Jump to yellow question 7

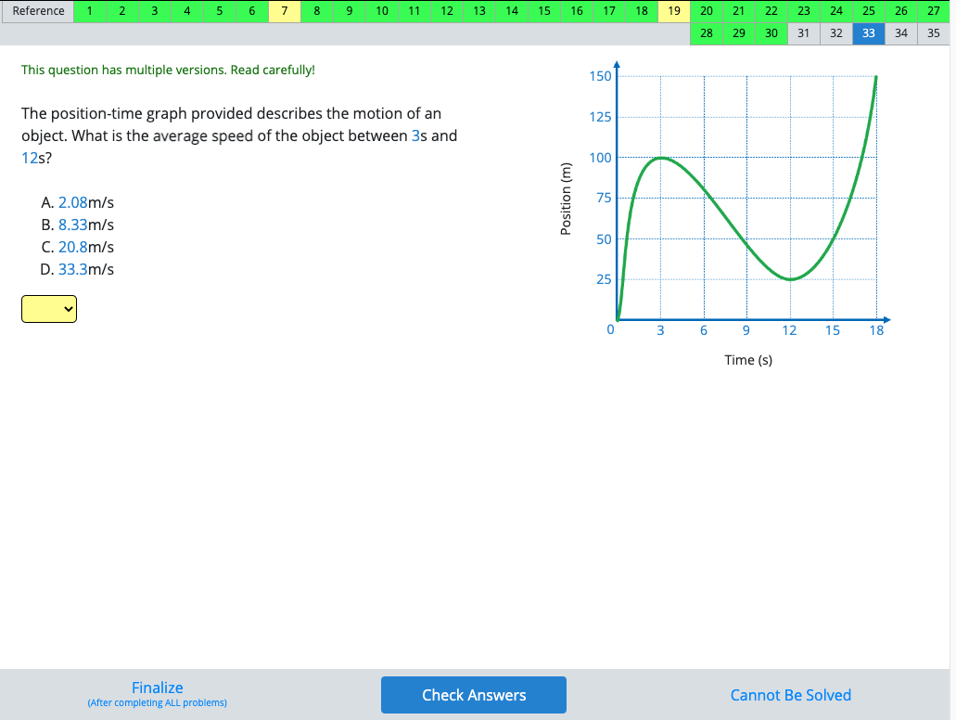[284, 11]
